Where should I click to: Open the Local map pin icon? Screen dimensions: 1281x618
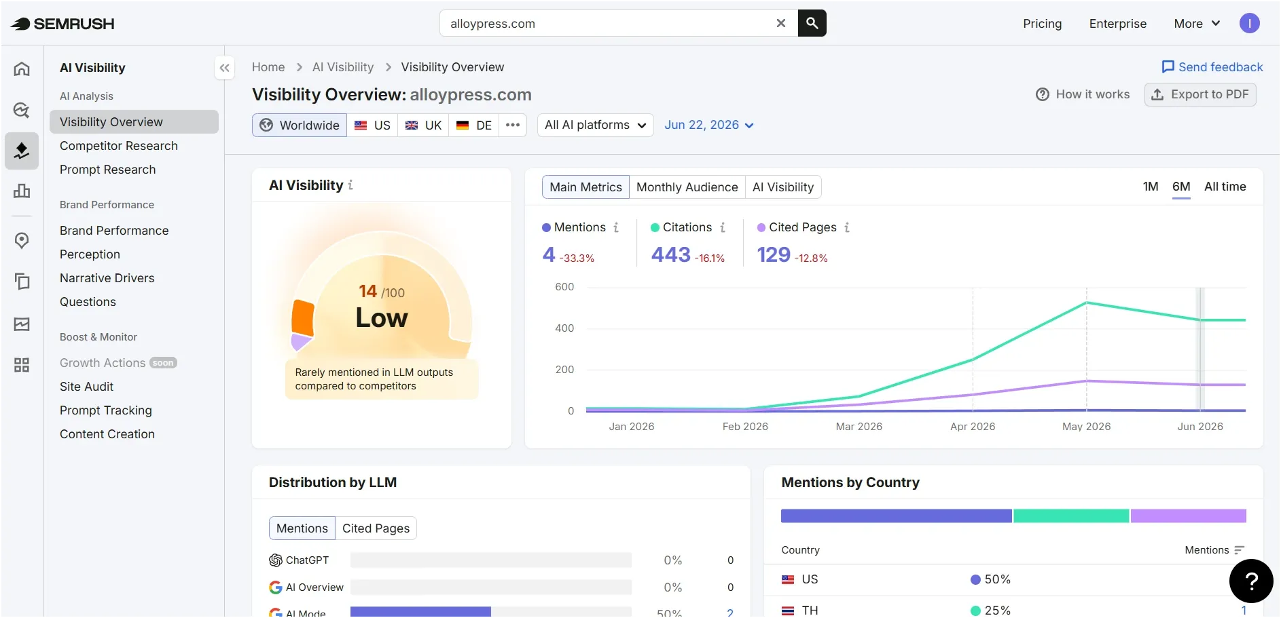click(x=22, y=240)
